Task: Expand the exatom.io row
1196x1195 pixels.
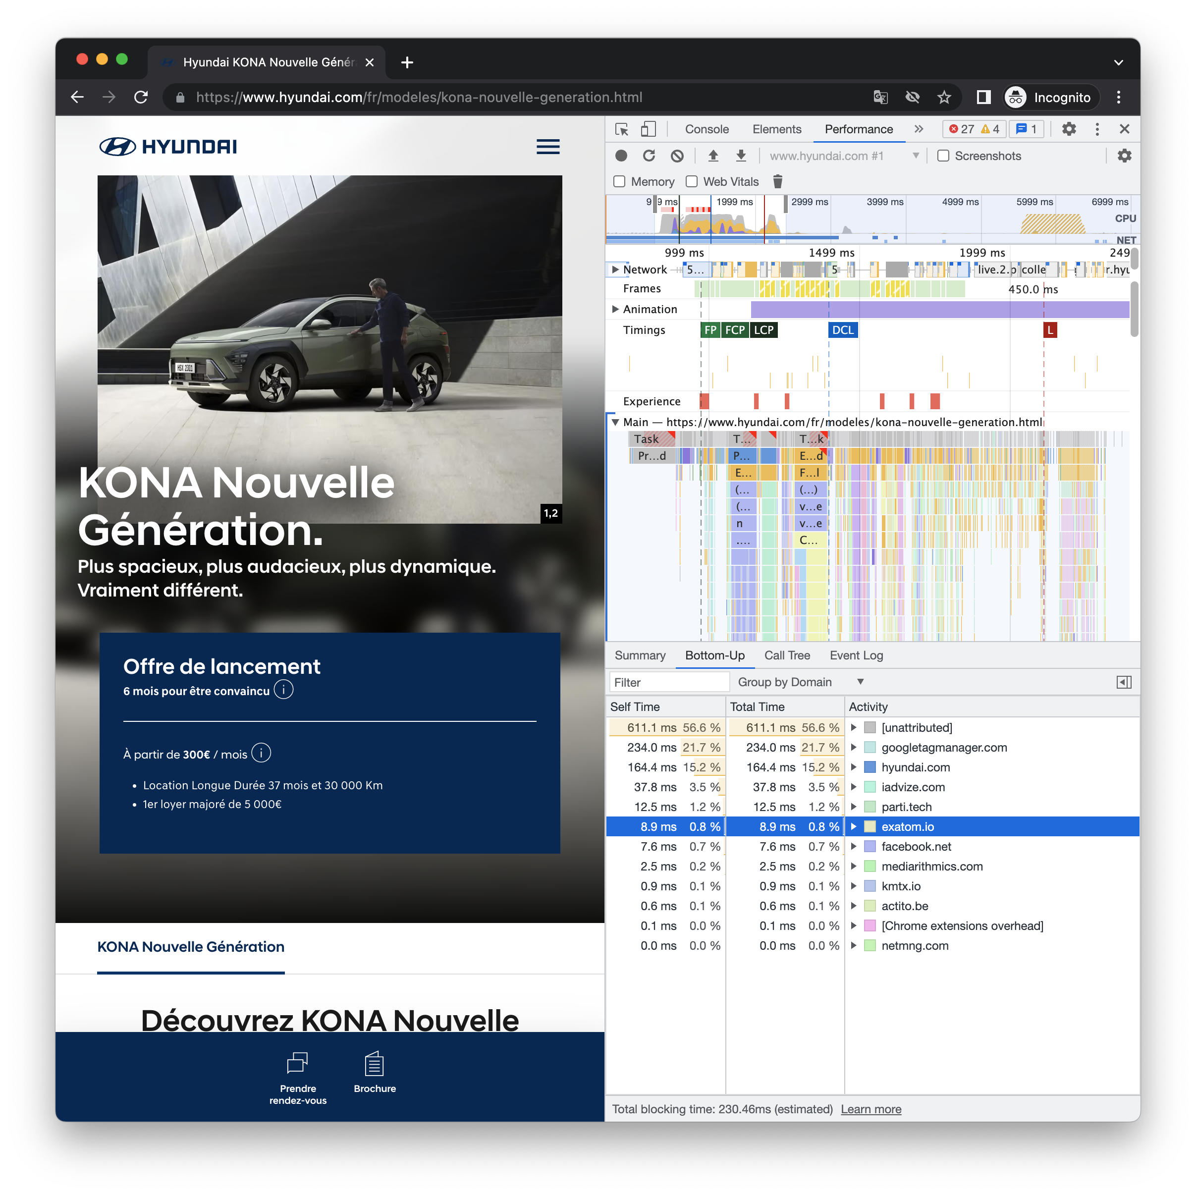Action: click(854, 826)
